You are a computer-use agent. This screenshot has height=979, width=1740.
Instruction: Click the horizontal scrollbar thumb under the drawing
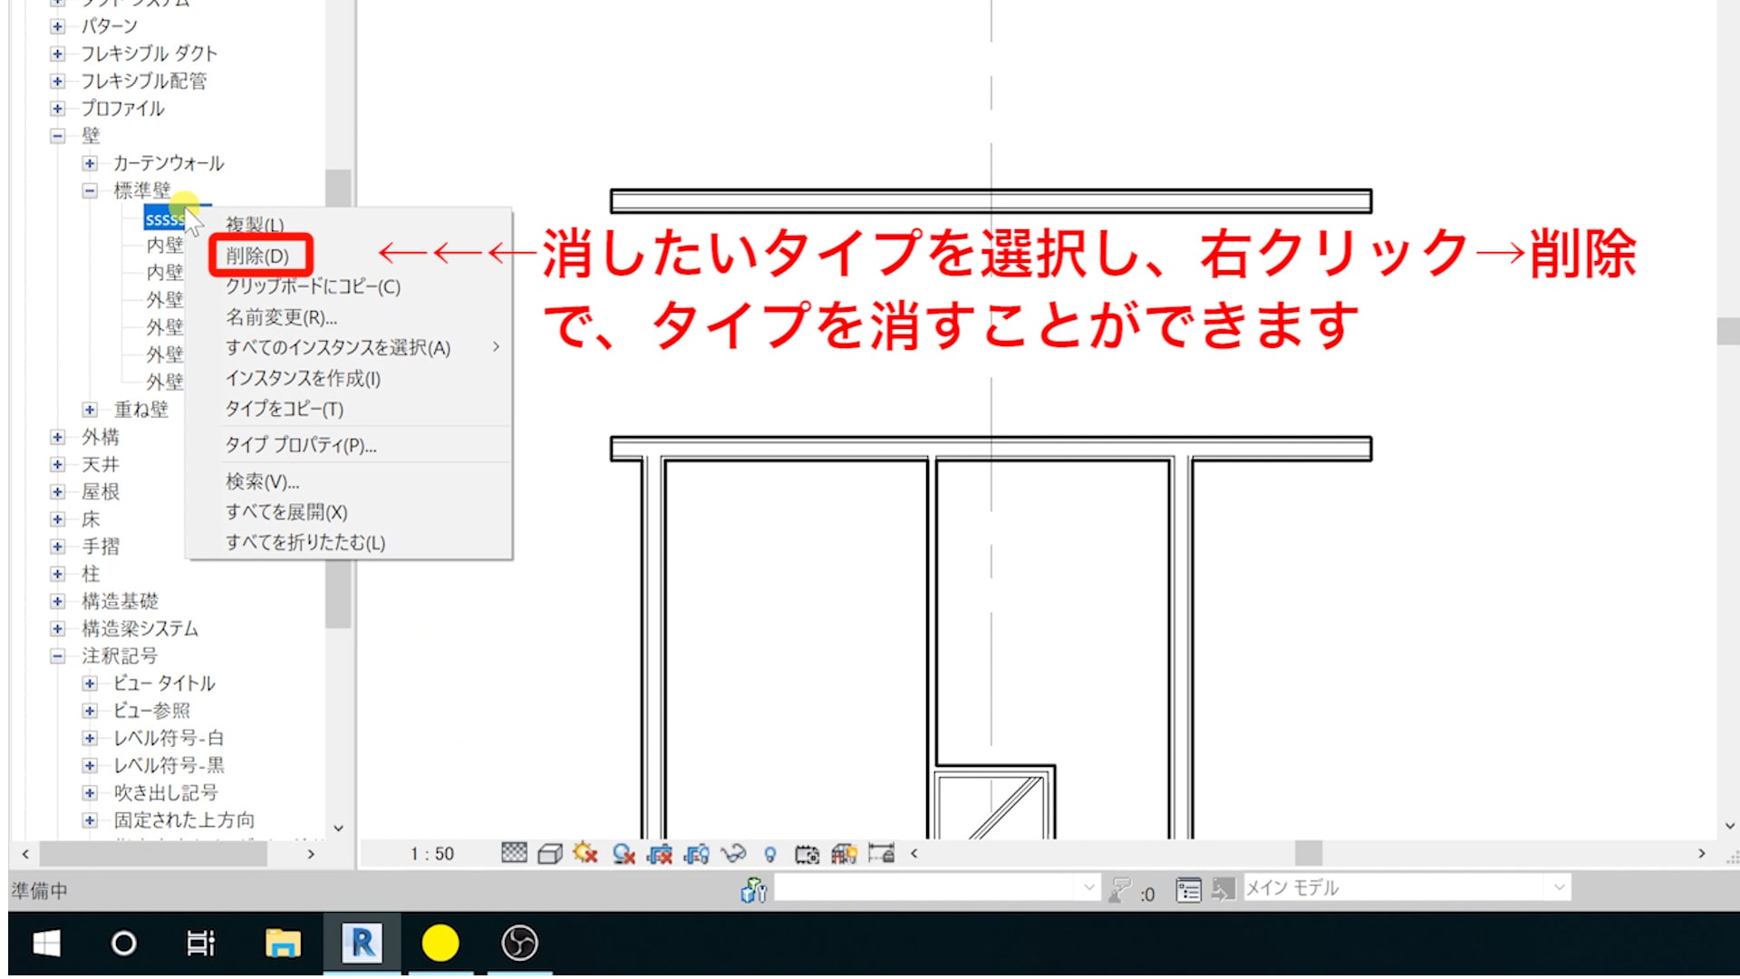[x=1307, y=853]
